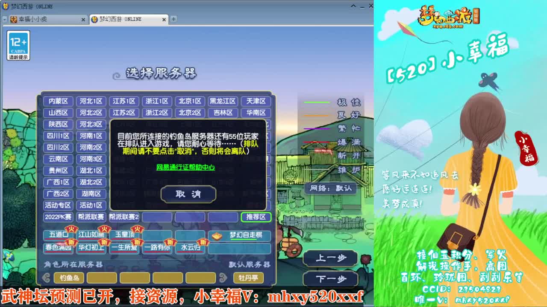Select the 河南1区 region

91,136
